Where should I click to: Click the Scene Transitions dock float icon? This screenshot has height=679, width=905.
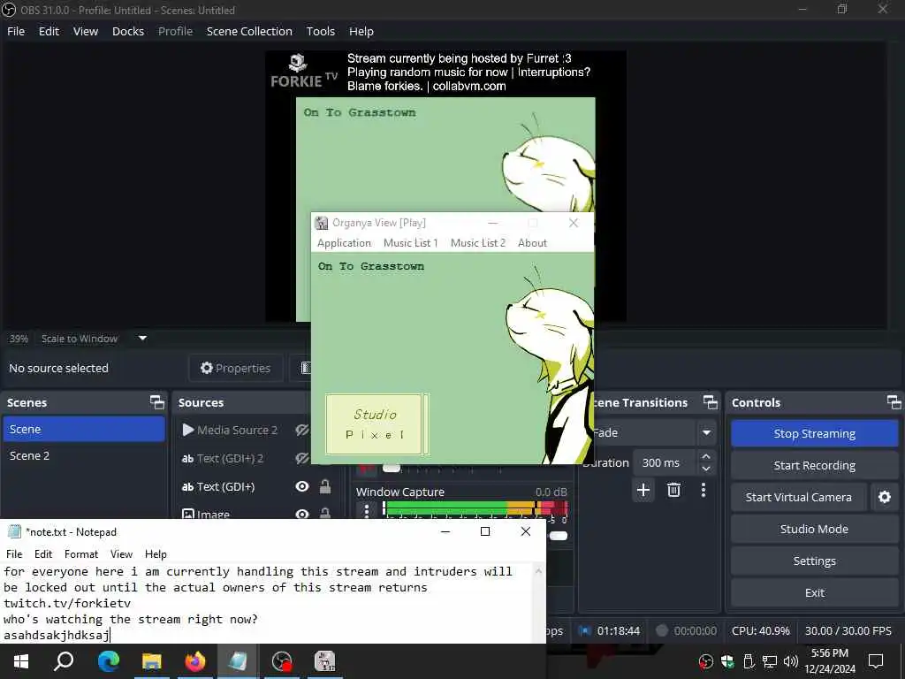pos(711,402)
